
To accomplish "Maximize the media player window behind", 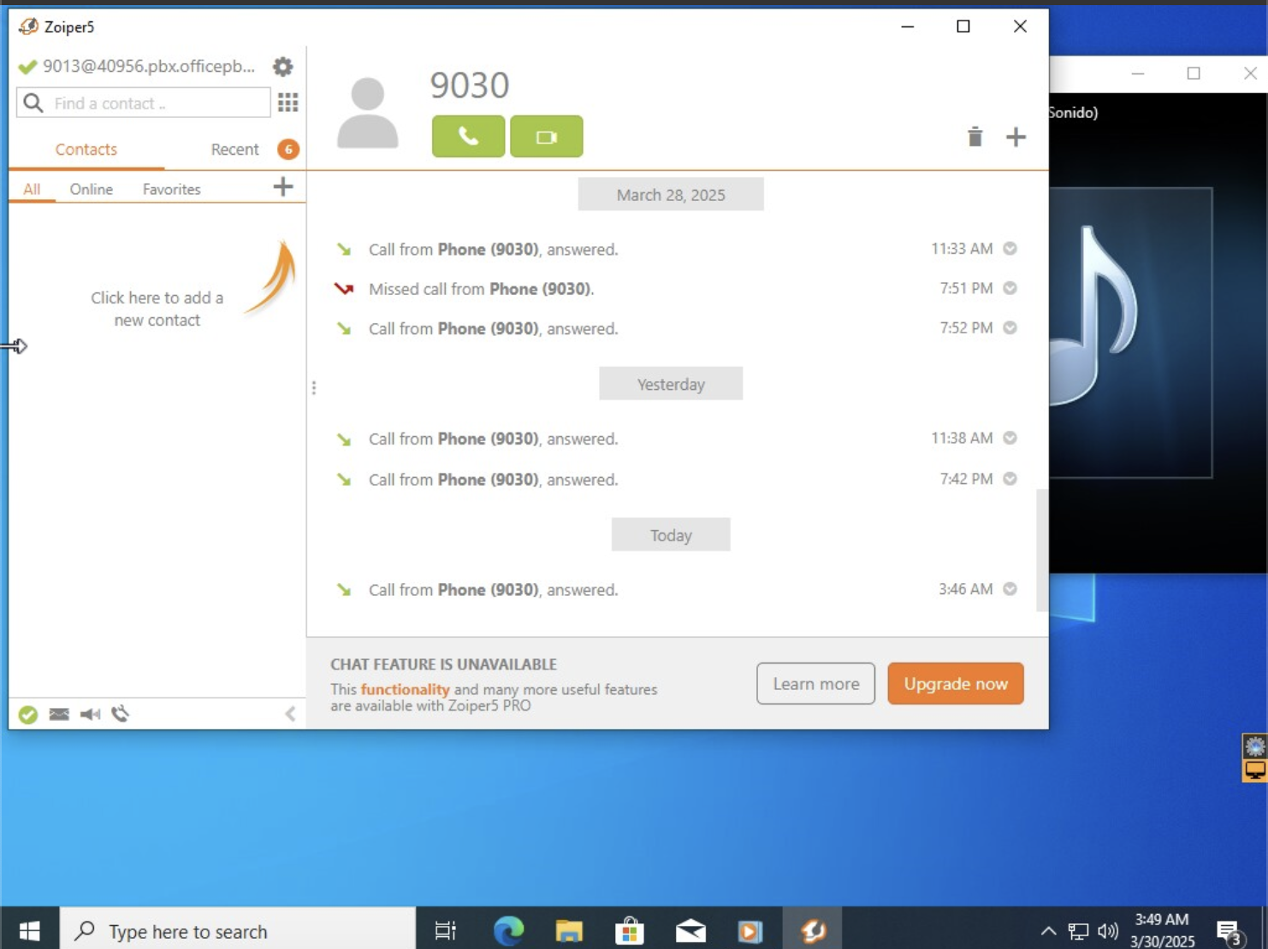I will 1194,74.
